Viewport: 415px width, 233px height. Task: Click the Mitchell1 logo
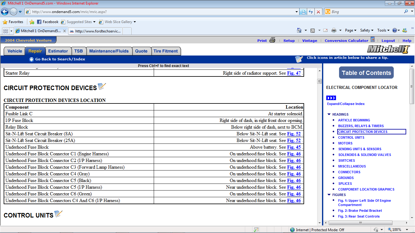[x=389, y=49]
